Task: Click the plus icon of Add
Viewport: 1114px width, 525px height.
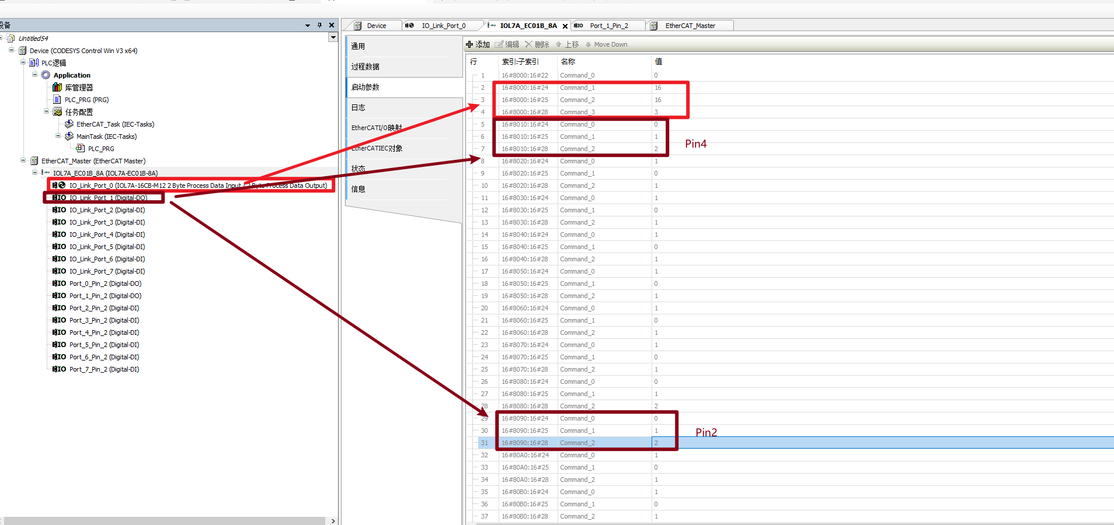Action: tap(469, 44)
